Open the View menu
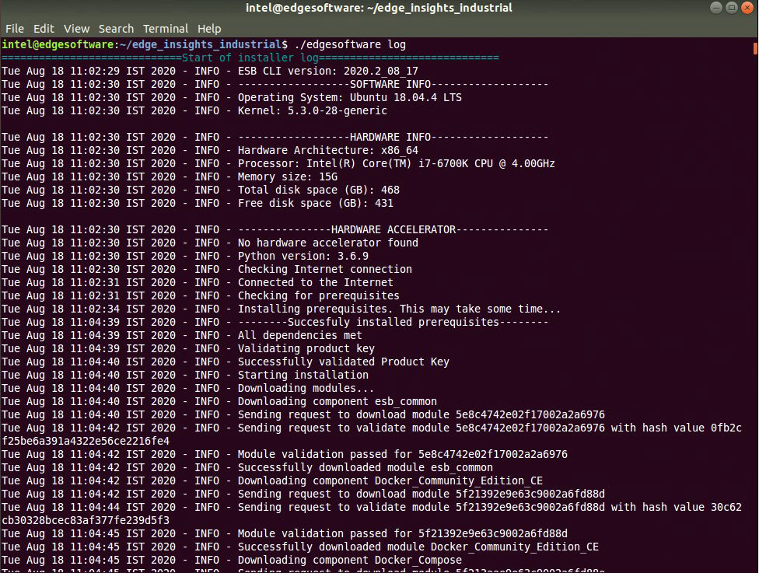 point(76,29)
